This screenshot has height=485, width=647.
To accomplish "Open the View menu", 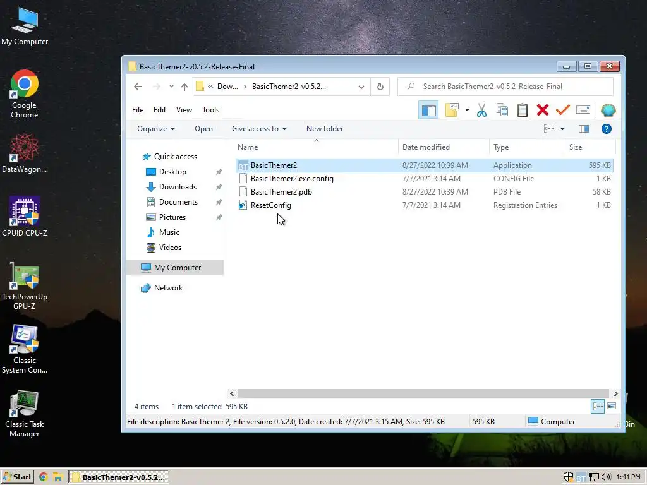I will (x=184, y=110).
